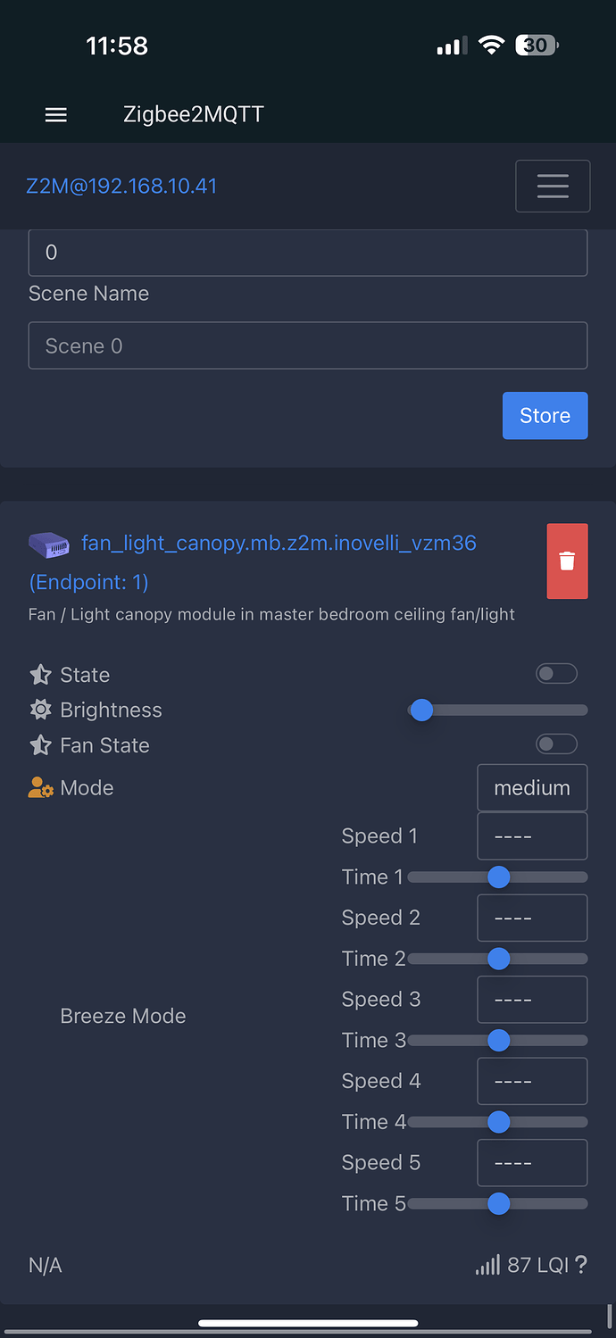This screenshot has height=1338, width=616.
Task: Click the LQI question mark icon
Action: click(581, 1265)
